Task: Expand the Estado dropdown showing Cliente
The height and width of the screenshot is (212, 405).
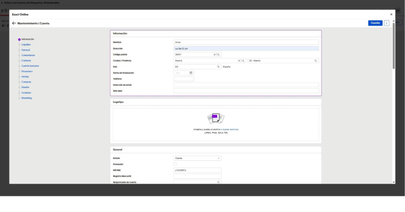Action: pyautogui.click(x=219, y=158)
